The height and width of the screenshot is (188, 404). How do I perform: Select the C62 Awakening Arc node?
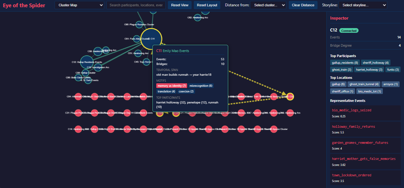tap(198, 18)
